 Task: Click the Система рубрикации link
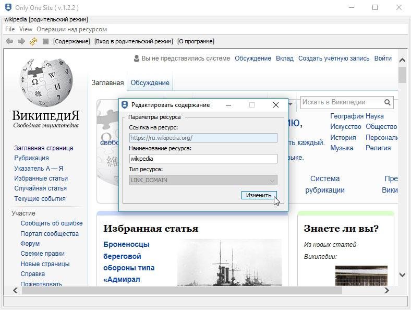[x=325, y=184]
